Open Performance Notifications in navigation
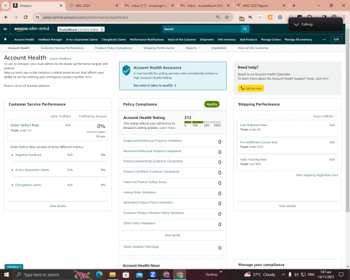This screenshot has width=350, height=280. [x=147, y=40]
